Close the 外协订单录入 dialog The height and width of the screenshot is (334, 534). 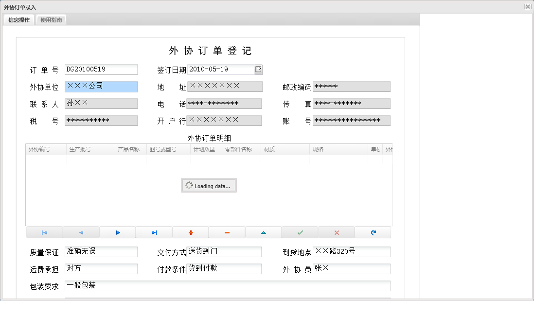[528, 6]
